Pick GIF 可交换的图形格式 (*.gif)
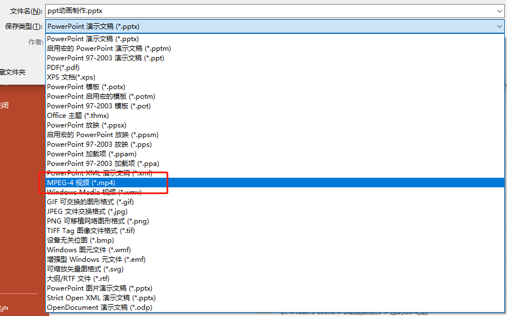Viewport: 507px width, 316px height. tap(275, 202)
